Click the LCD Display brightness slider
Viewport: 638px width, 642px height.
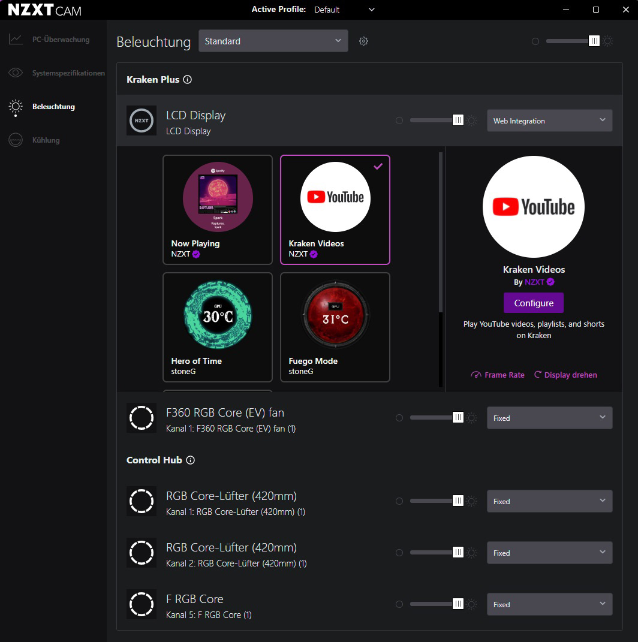pyautogui.click(x=437, y=120)
